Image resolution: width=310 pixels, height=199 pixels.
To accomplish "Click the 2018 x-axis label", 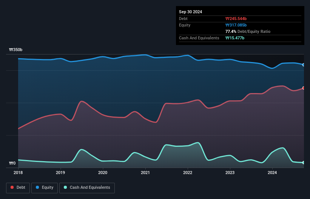I will click(18, 173).
